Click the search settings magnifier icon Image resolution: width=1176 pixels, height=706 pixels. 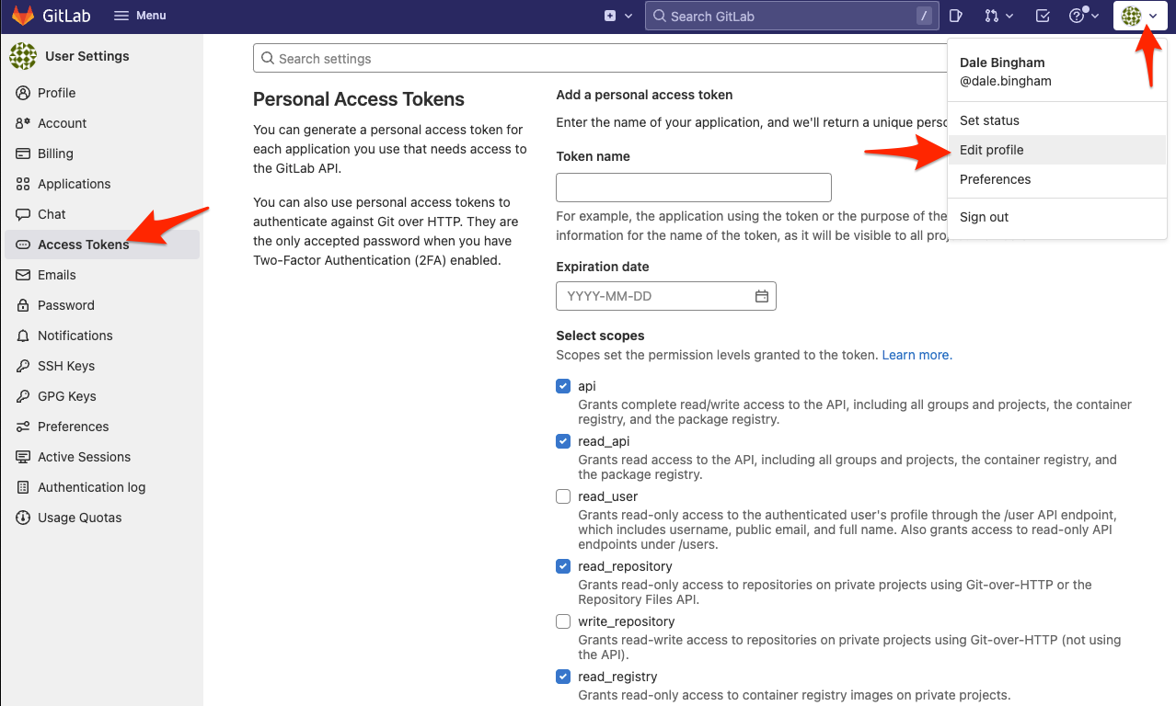[x=268, y=58]
